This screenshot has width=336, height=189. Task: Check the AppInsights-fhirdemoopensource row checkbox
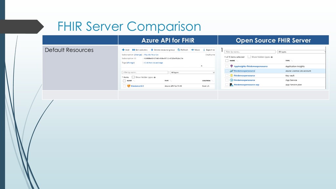(x=227, y=66)
